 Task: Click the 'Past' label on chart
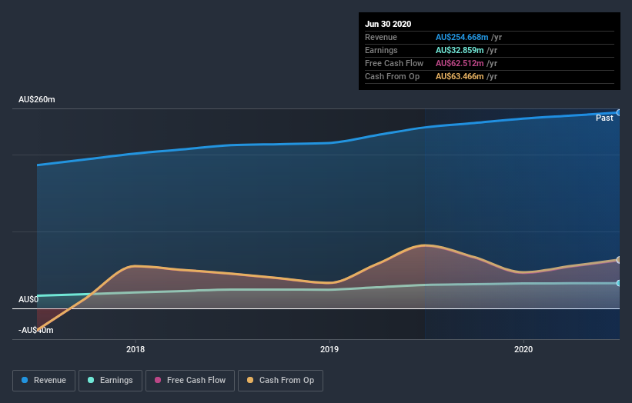pyautogui.click(x=604, y=118)
